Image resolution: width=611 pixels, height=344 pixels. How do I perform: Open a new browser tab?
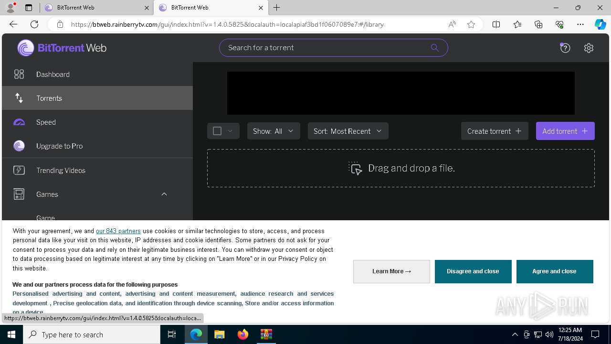click(277, 8)
